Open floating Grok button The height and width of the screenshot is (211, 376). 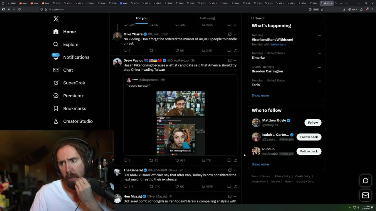tap(366, 181)
